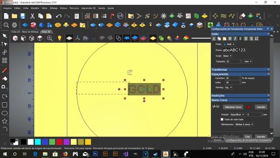Pick the cyan color swatch

[x=38, y=142]
